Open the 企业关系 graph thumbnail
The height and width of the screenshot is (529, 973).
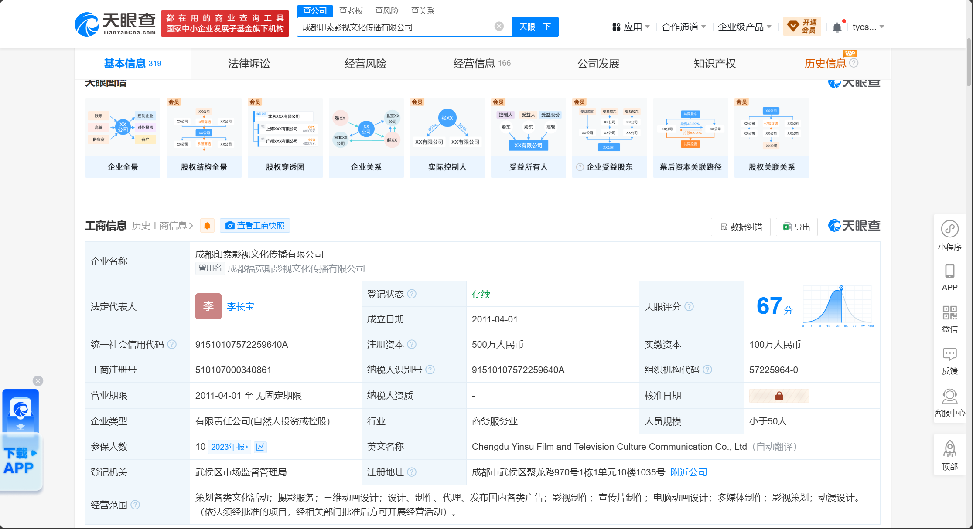click(366, 138)
